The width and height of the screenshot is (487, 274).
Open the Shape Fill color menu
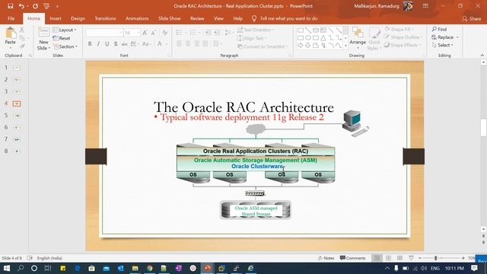pos(399,29)
